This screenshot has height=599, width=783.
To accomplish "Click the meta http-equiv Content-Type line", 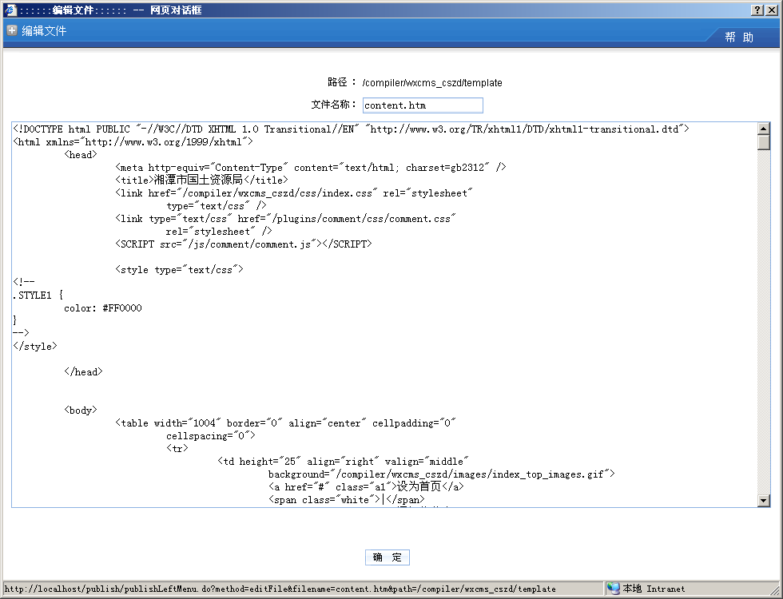I will pyautogui.click(x=311, y=168).
